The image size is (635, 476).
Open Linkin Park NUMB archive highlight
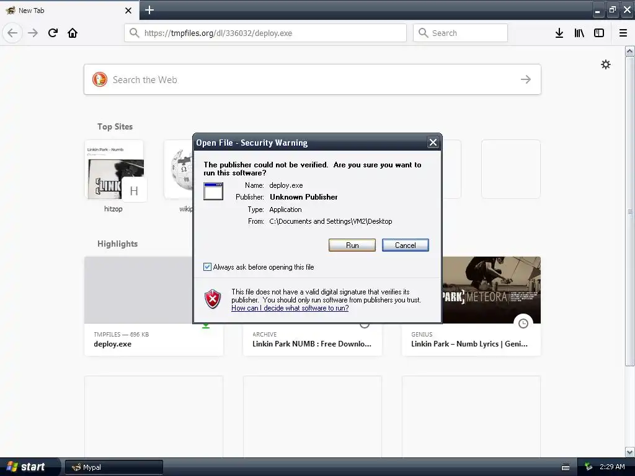[313, 339]
